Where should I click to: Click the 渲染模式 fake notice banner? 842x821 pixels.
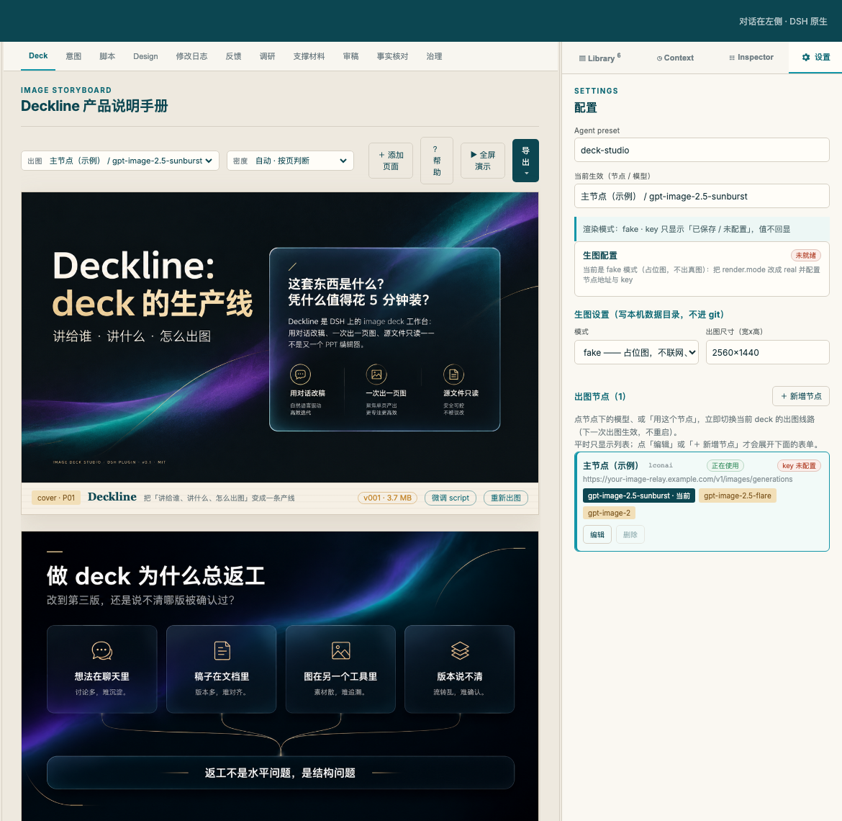pyautogui.click(x=702, y=229)
